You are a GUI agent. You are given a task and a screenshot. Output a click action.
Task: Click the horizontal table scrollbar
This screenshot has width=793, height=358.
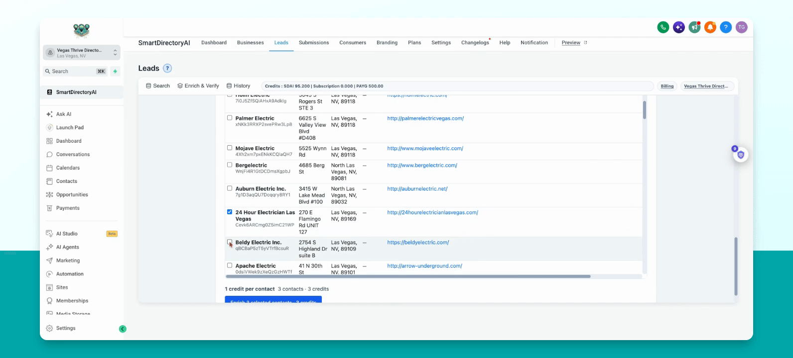pyautogui.click(x=408, y=276)
